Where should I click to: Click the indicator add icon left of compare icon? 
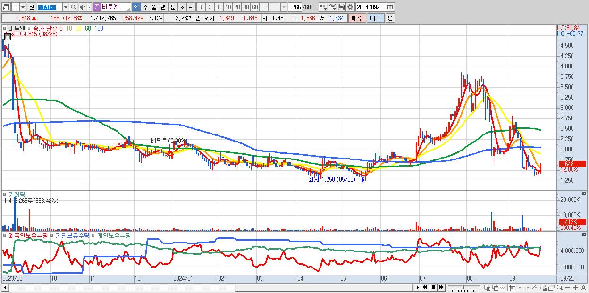(x=323, y=7)
